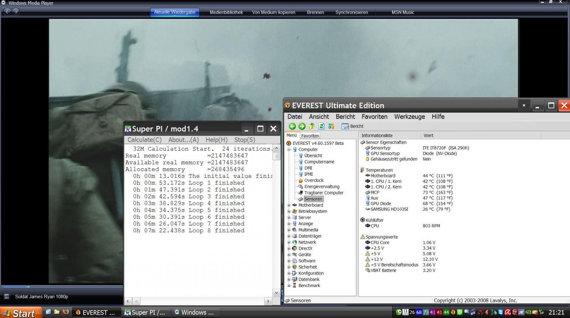Expand the DirectX tree node
Image resolution: width=570 pixels, height=318 pixels.
coord(289,248)
